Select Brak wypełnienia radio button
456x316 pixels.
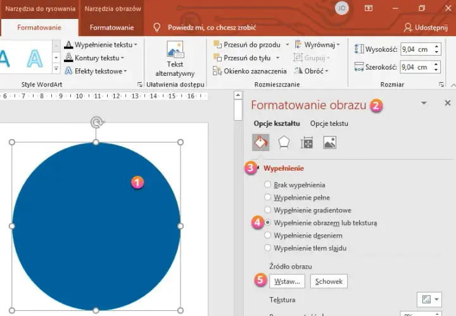point(267,185)
